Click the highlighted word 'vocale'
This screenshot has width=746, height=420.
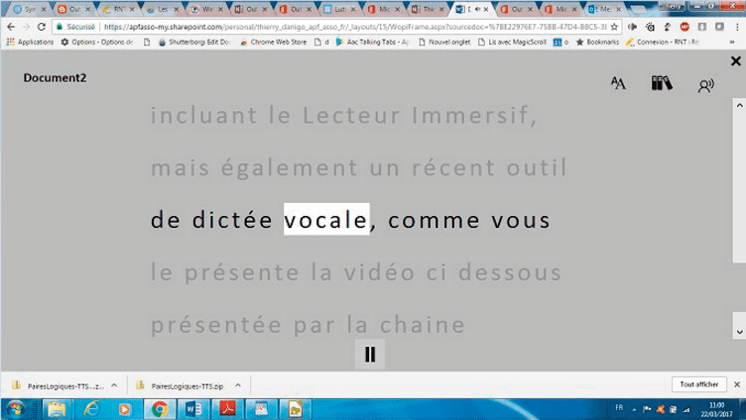326,220
